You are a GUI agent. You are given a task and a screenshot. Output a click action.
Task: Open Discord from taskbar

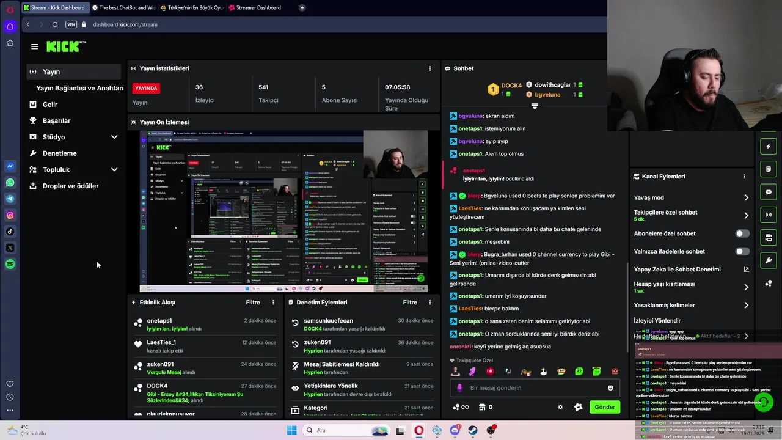pos(455,430)
